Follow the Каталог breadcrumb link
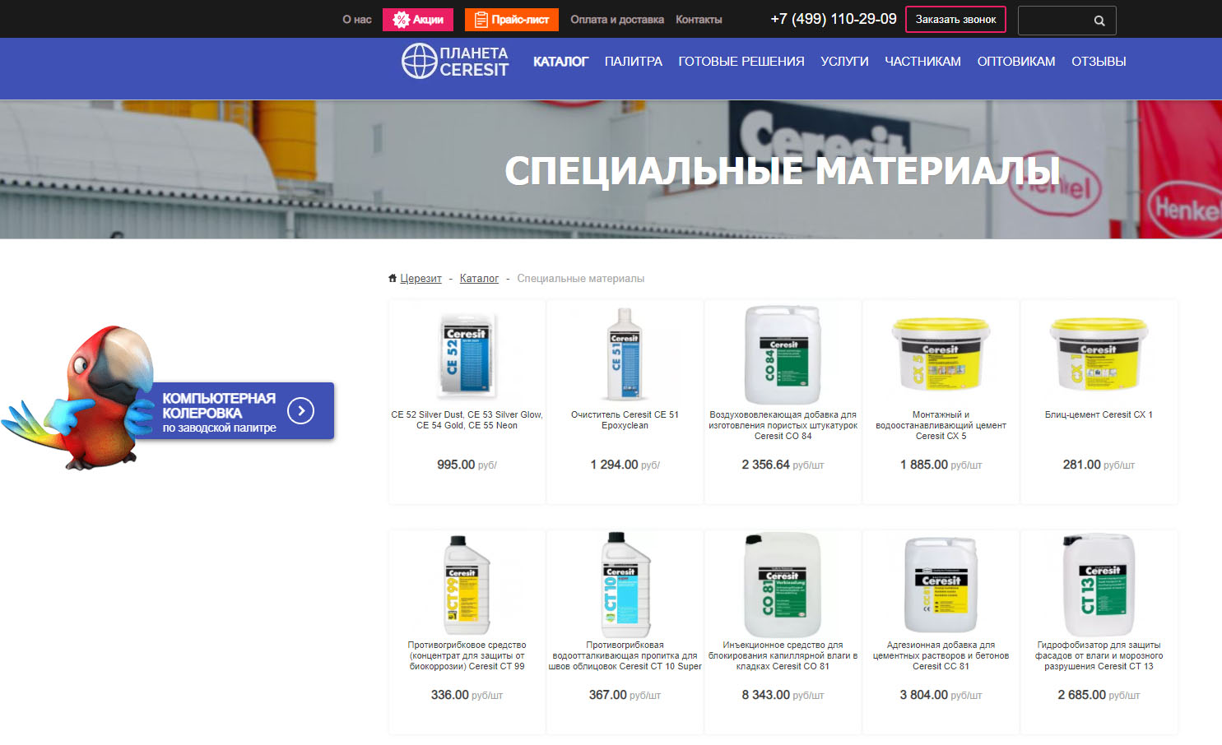This screenshot has width=1222, height=745. coord(479,279)
